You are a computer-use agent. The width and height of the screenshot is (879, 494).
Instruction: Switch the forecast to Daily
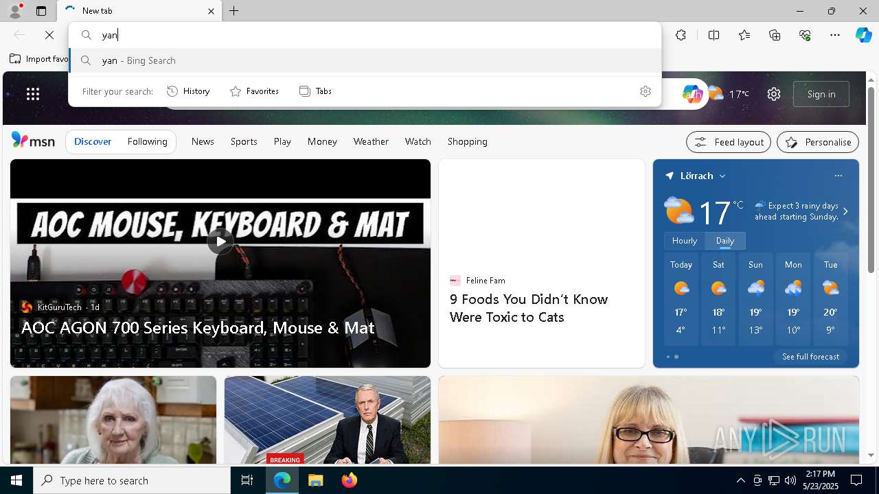click(x=725, y=241)
